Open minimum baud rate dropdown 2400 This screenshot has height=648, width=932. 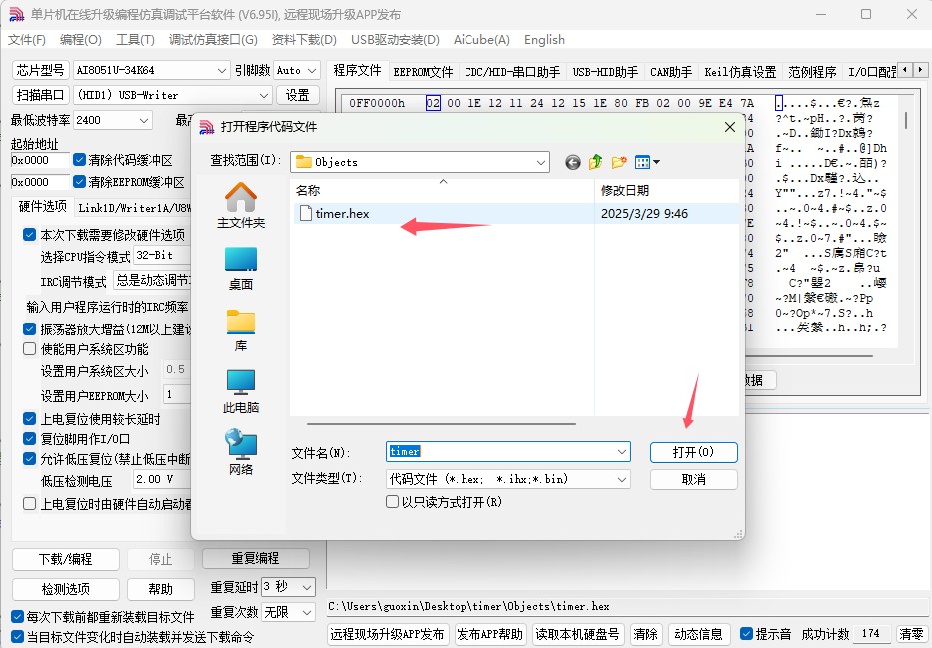112,120
